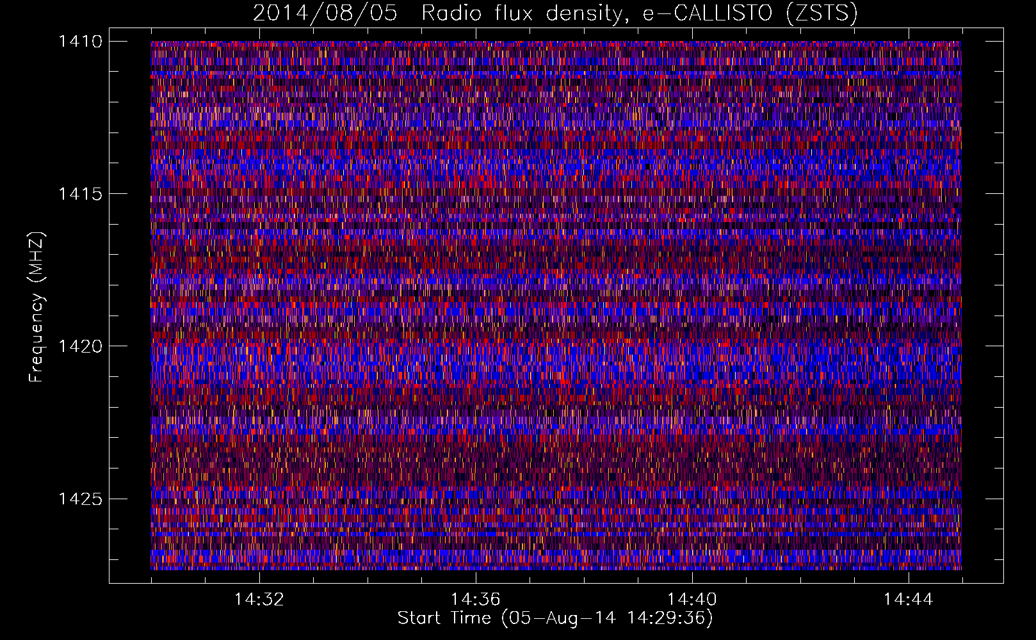Click the 14:40 time tick label
Image resolution: width=1036 pixels, height=640 pixels.
pos(692,599)
